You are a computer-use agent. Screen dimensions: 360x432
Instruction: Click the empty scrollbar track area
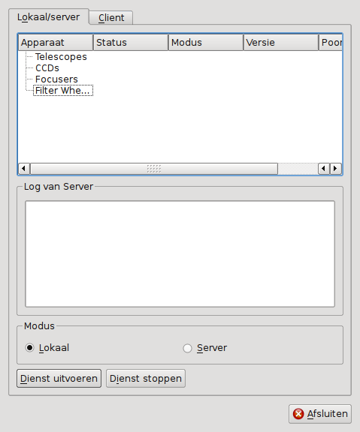pos(298,169)
